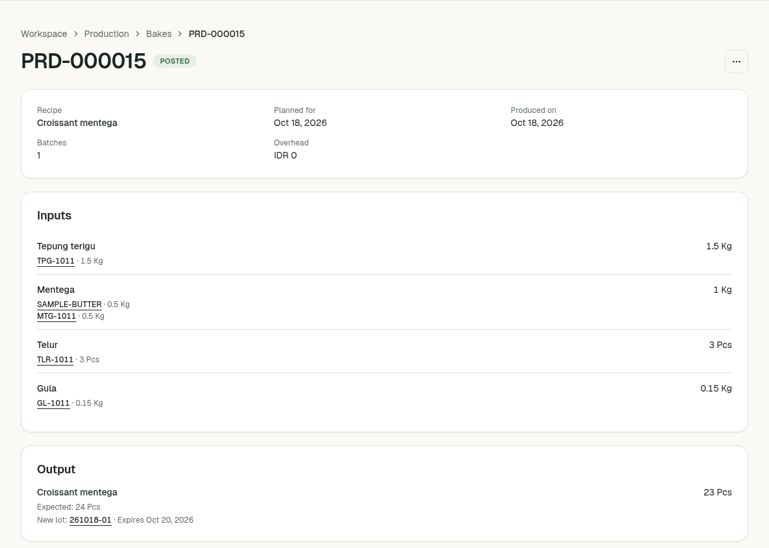Click the Output section heading

57,469
